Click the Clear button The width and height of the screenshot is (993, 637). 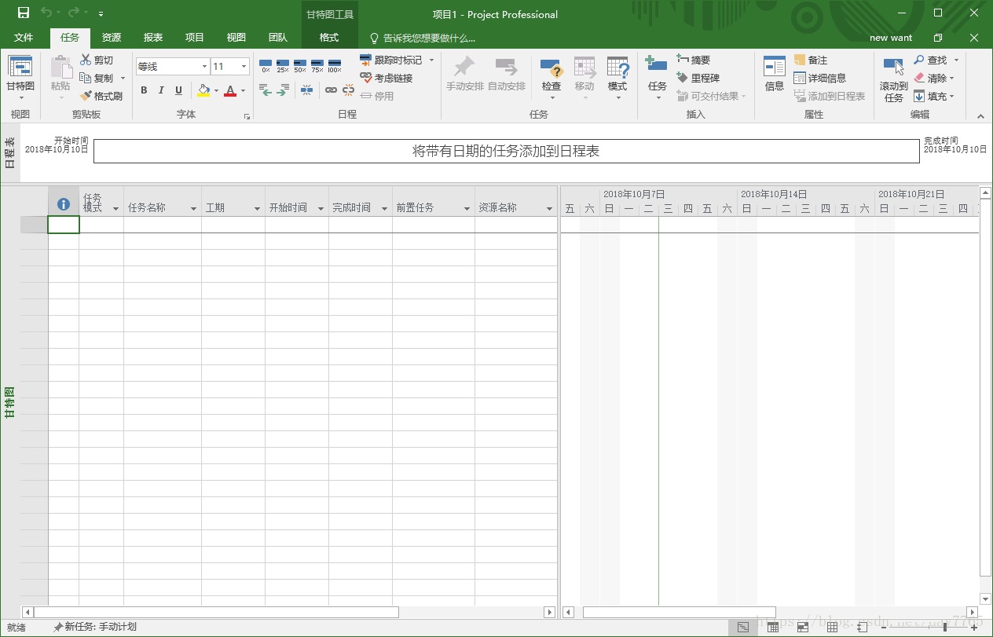[x=934, y=78]
